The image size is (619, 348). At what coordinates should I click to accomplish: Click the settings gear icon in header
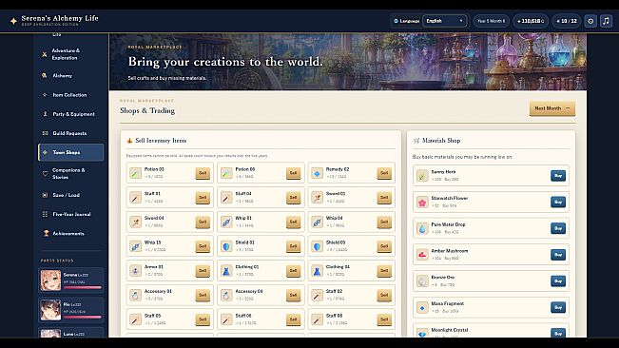(x=590, y=21)
